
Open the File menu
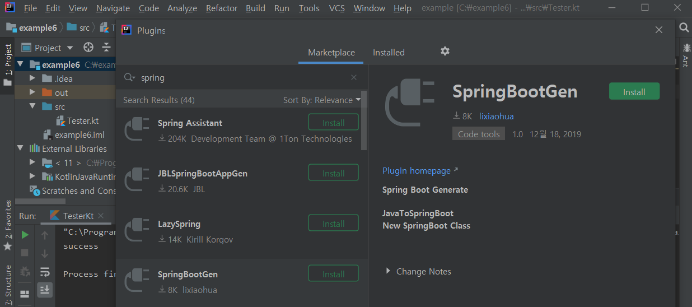(x=30, y=8)
